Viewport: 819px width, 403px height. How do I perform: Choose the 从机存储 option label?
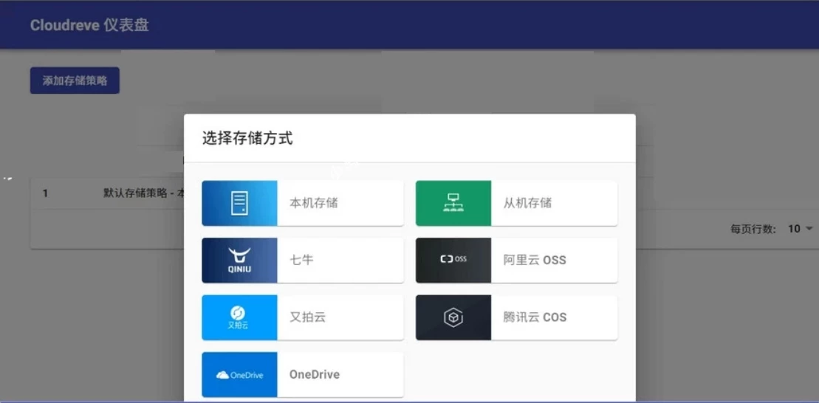click(527, 203)
